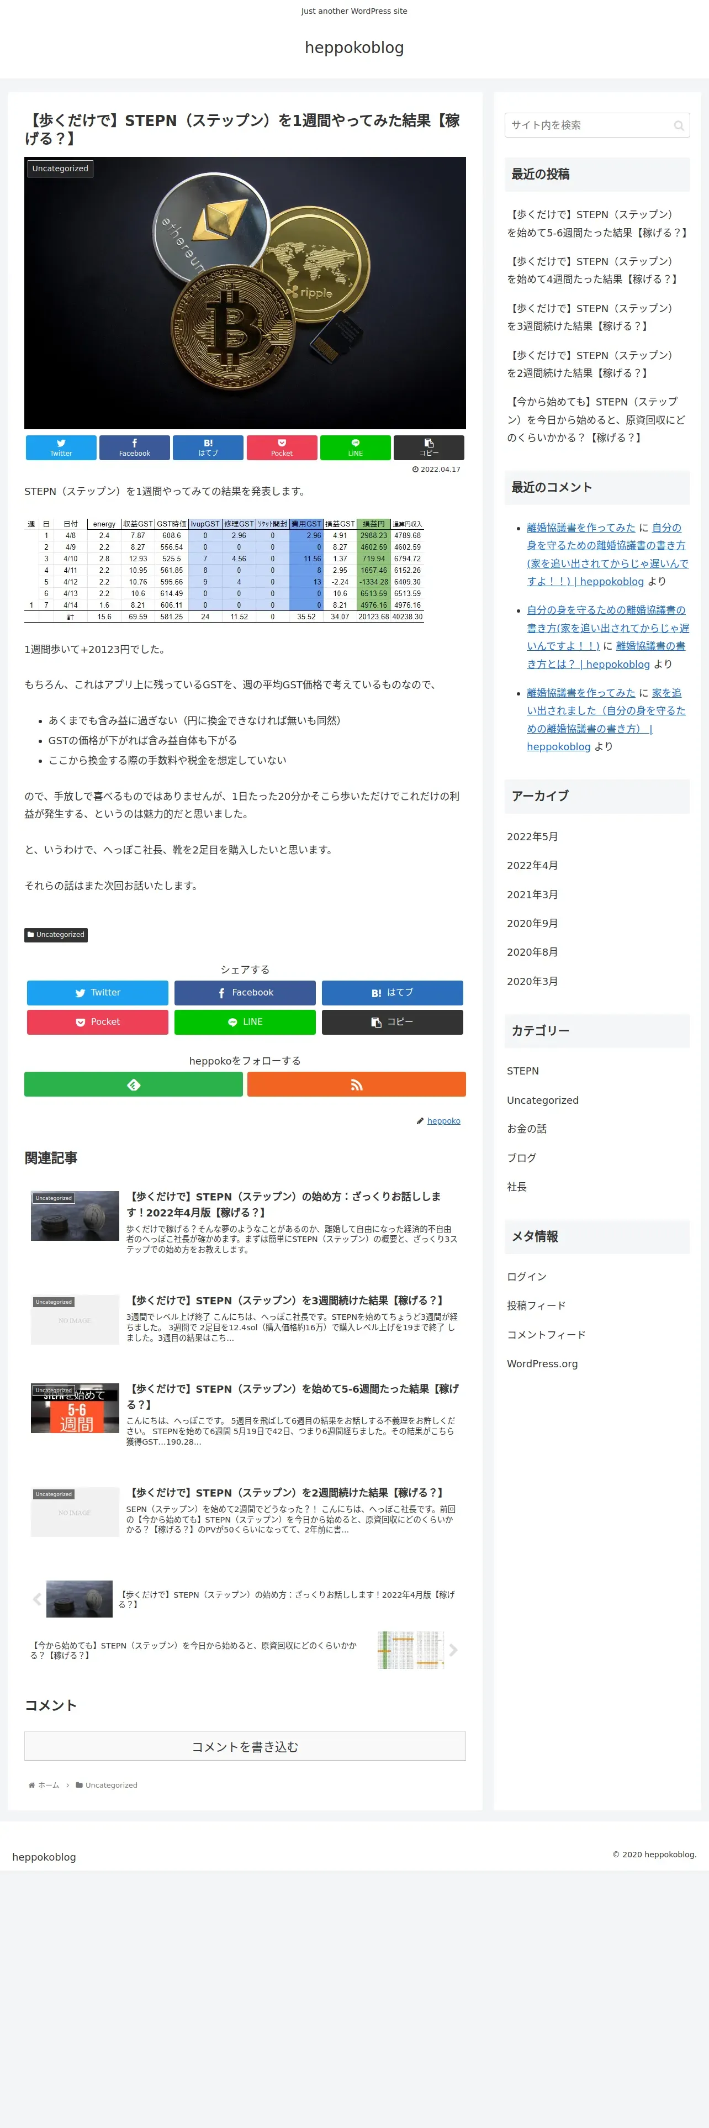The image size is (709, 2128).
Task: Click the ログイン link
Action: pyautogui.click(x=527, y=1277)
